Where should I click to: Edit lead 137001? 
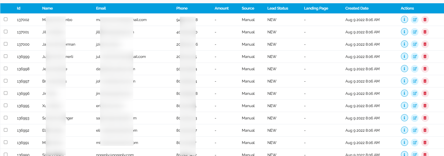(415, 32)
